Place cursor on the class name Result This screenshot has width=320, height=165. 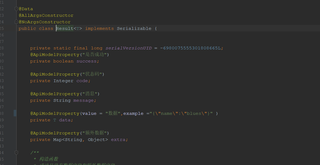64,28
